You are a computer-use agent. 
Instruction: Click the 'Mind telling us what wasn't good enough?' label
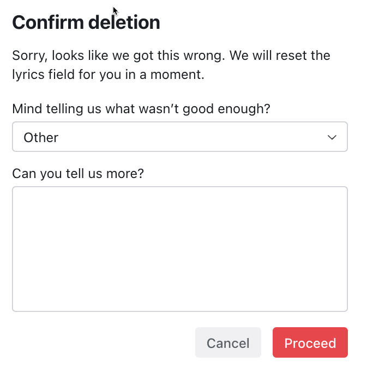(x=141, y=108)
